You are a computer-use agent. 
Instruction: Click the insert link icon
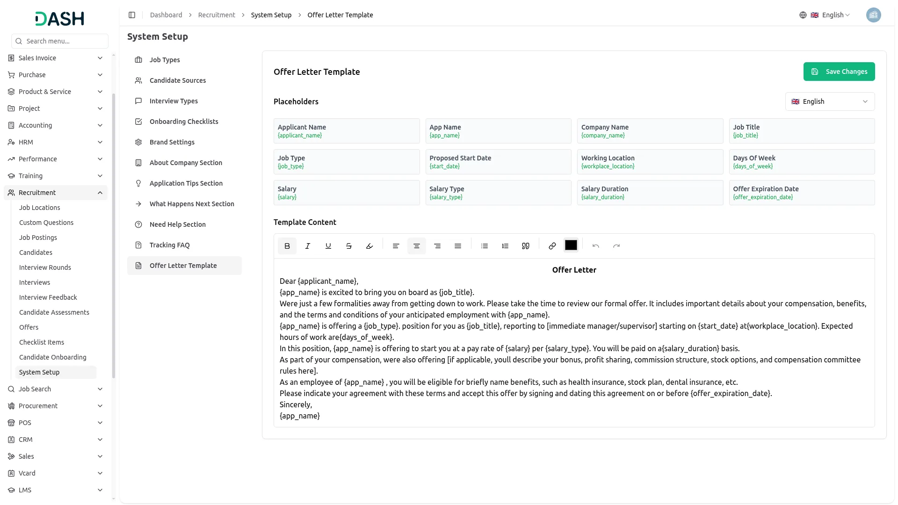[552, 246]
